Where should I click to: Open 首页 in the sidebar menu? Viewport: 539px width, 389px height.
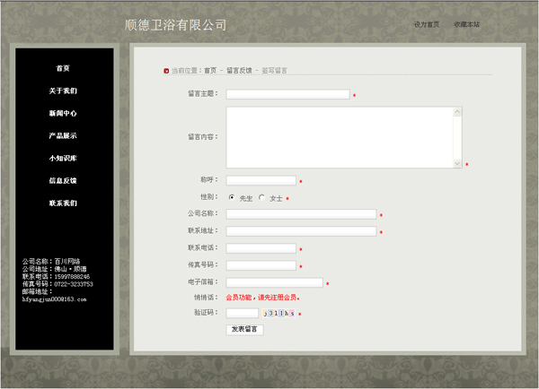63,68
